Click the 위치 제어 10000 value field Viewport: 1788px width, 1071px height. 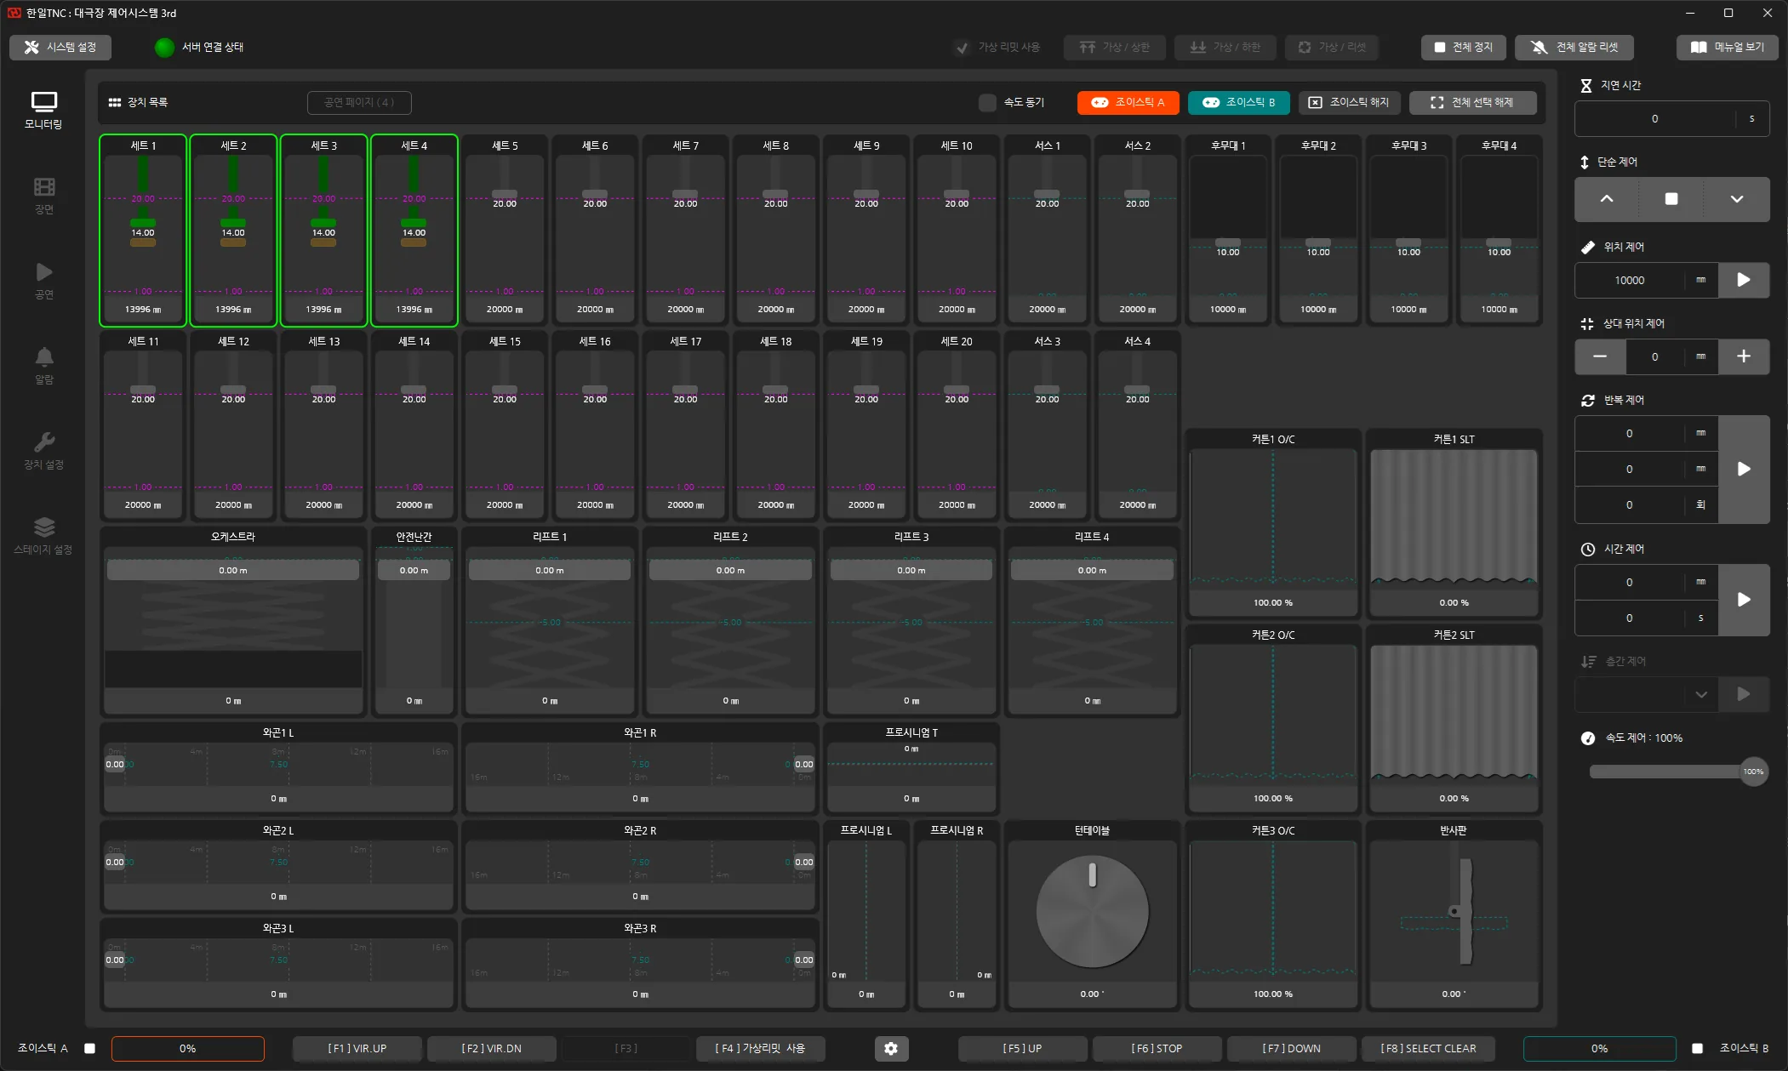pyautogui.click(x=1630, y=280)
